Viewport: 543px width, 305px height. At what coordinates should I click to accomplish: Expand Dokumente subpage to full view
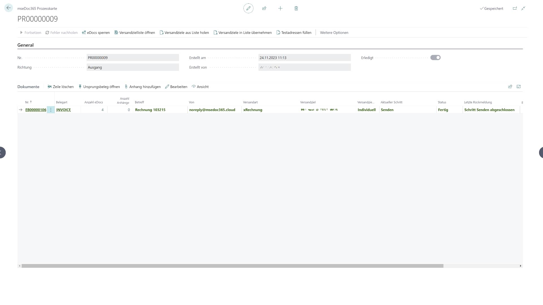point(518,87)
